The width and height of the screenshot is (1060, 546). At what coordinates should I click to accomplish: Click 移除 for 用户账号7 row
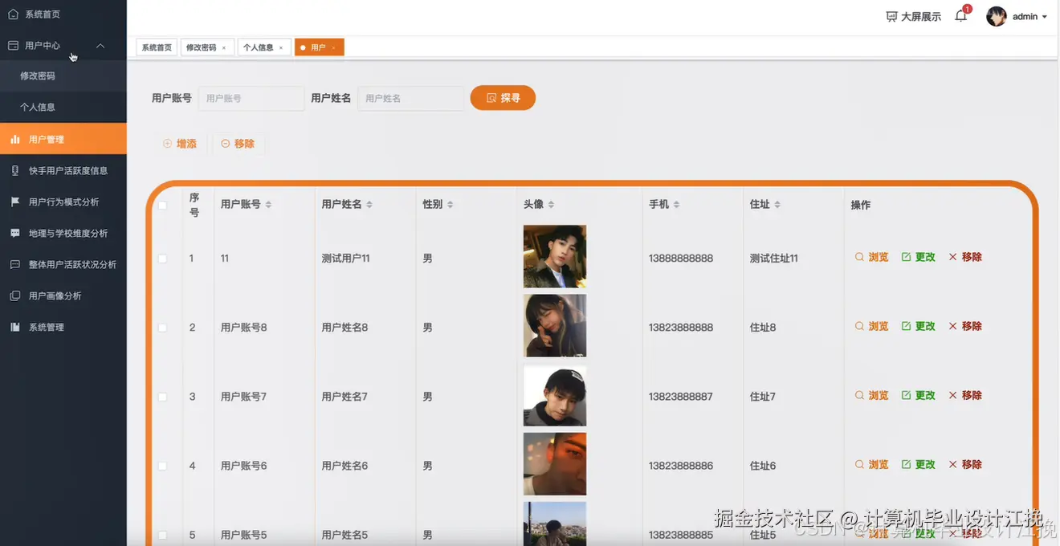(x=965, y=395)
